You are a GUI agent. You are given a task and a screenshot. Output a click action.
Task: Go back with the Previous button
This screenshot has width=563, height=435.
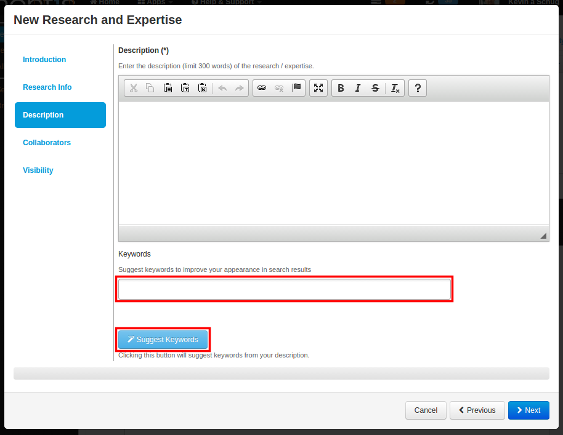point(477,410)
